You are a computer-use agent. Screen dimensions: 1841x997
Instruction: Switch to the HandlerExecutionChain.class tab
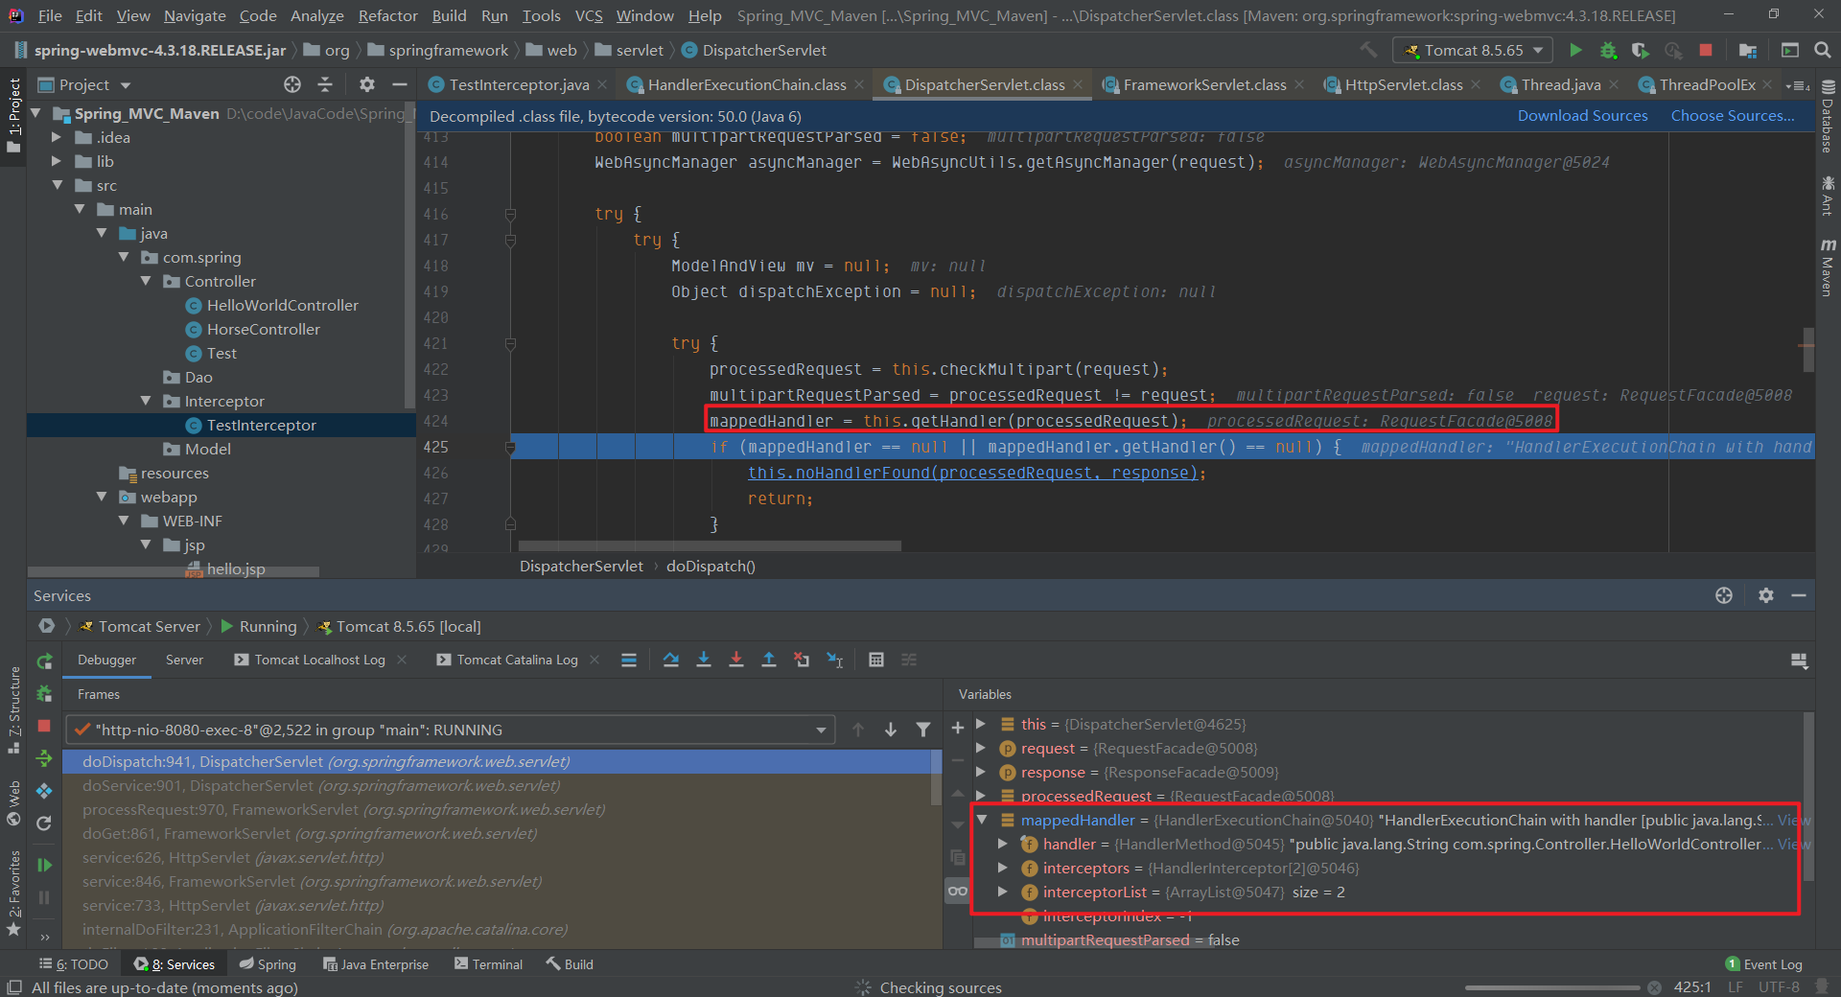[x=746, y=84]
